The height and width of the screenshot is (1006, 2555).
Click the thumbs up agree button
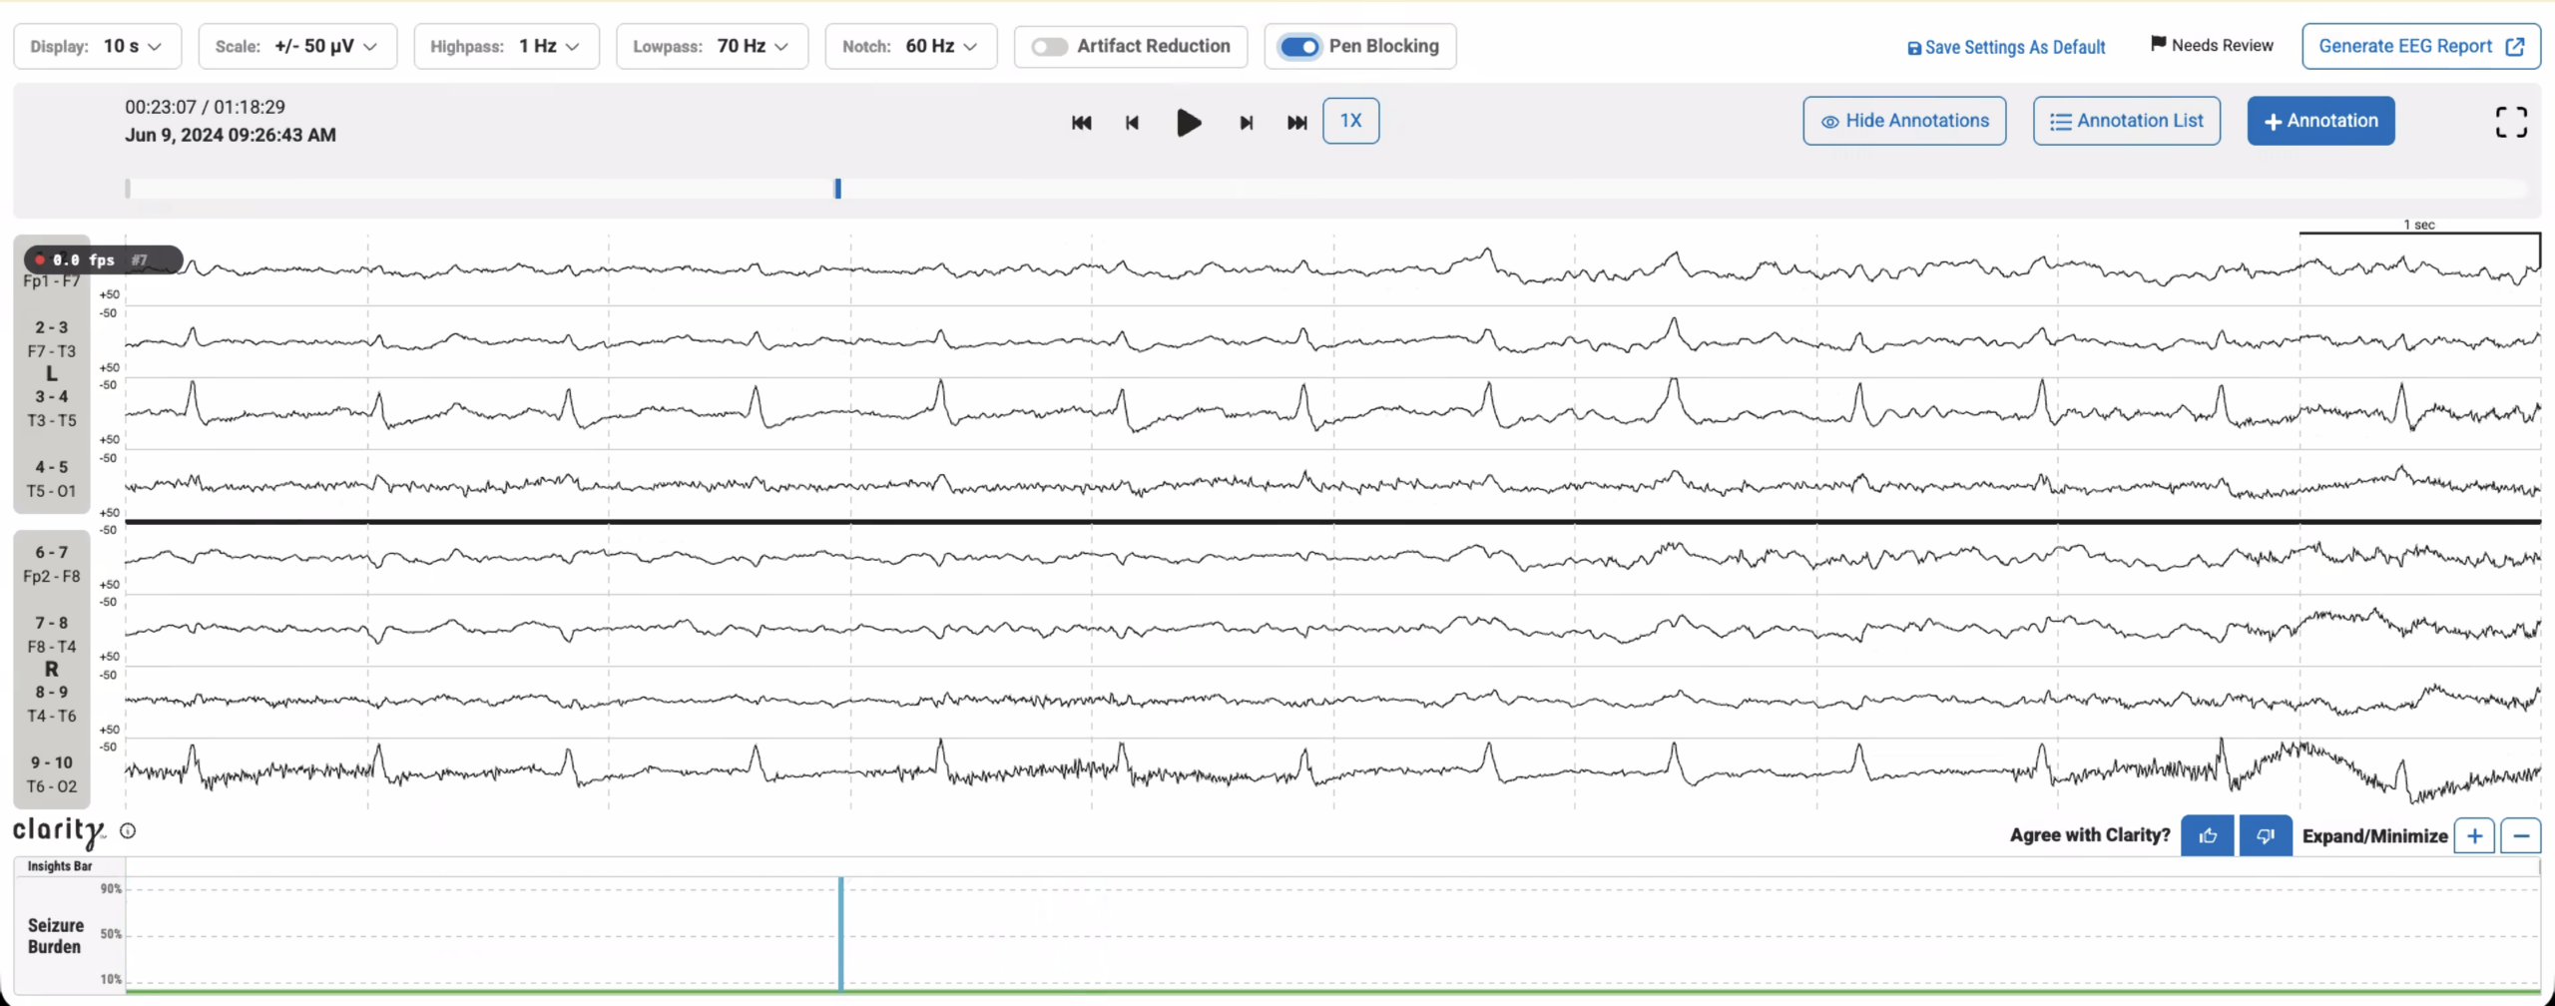point(2207,835)
